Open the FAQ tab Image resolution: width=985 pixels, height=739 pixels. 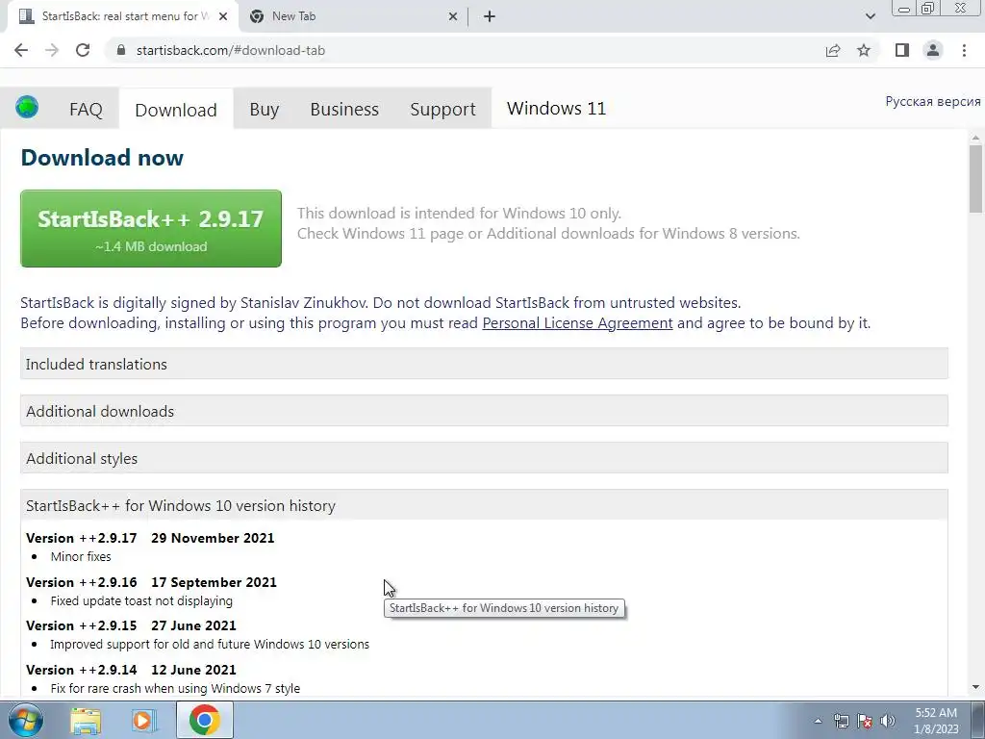(x=86, y=110)
